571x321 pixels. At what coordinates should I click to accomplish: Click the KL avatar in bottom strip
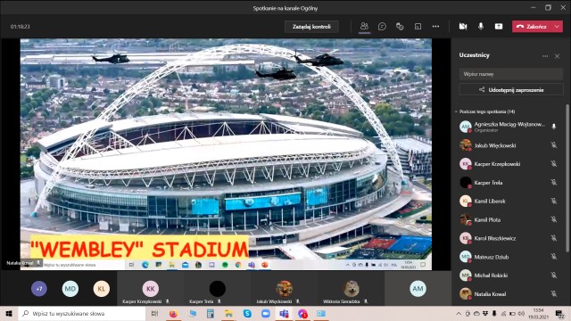(x=101, y=289)
